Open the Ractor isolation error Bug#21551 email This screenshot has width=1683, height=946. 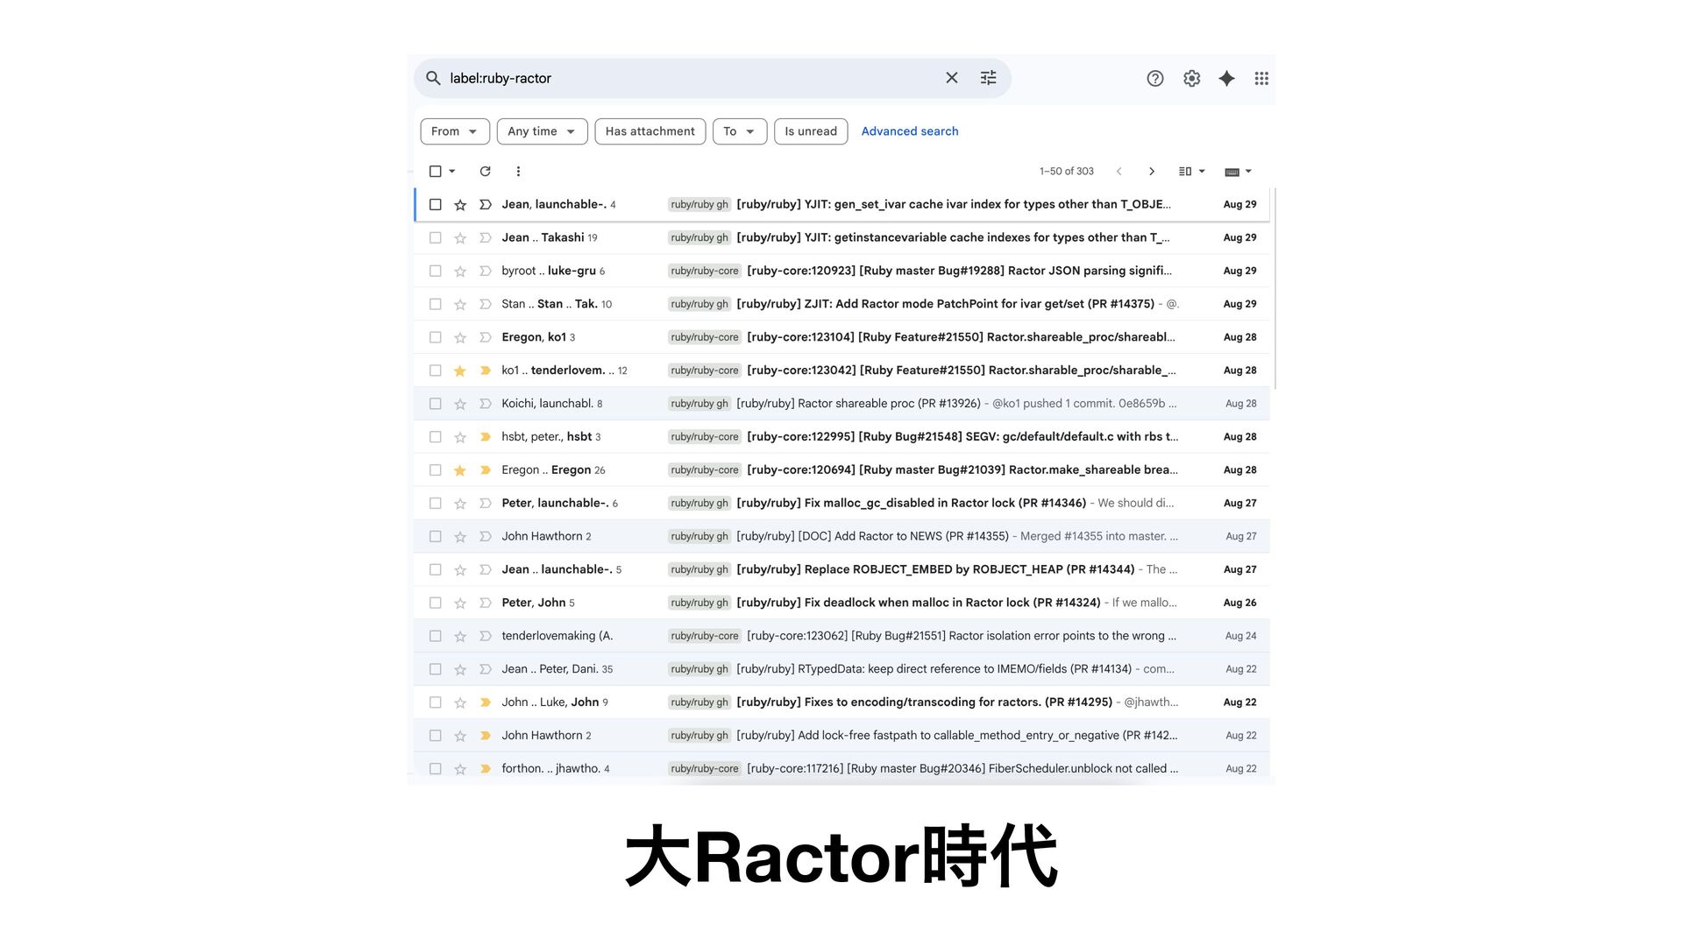841,636
